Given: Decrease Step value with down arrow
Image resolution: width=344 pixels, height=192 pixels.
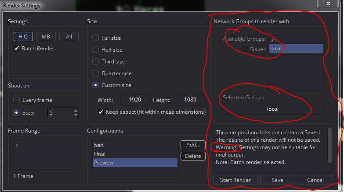Looking at the screenshot, I should tap(76, 115).
